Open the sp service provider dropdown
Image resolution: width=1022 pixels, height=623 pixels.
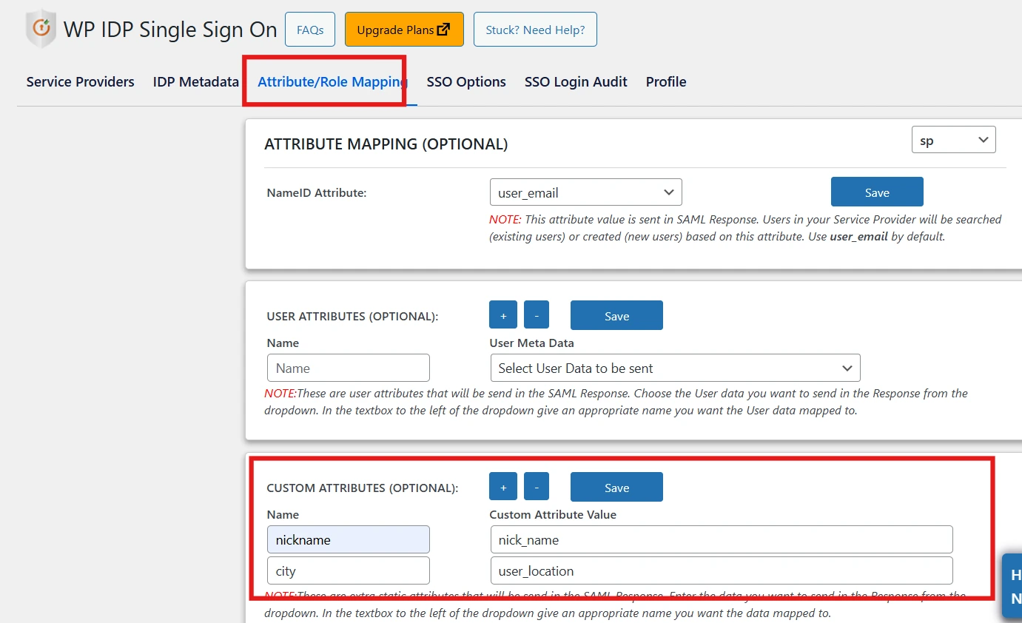(954, 140)
